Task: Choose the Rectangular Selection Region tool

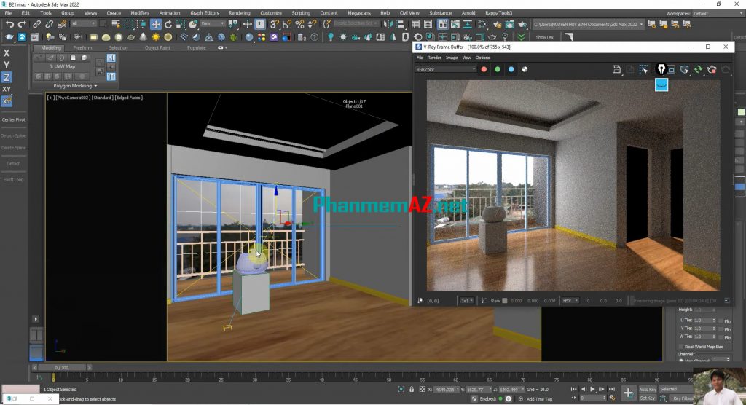Action: tap(129, 24)
